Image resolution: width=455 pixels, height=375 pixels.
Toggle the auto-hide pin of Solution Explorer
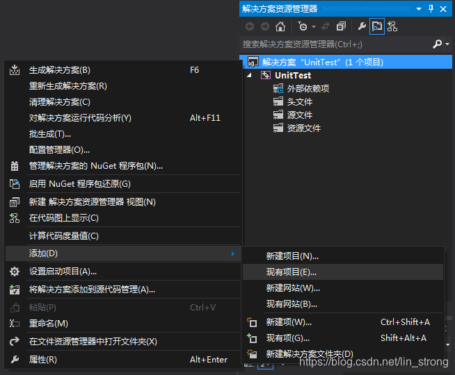431,9
